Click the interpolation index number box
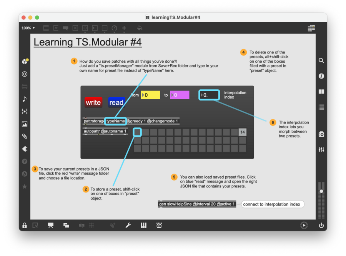 (x=210, y=95)
